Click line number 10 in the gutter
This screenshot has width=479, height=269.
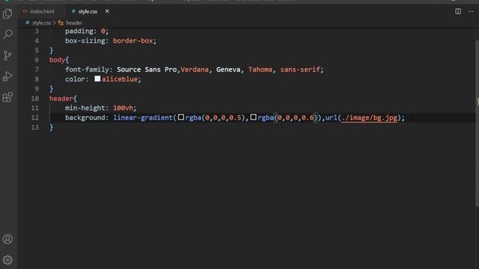click(x=35, y=99)
